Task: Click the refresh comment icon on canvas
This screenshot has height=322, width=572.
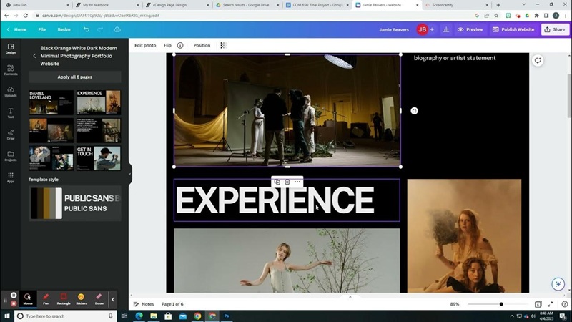Action: (x=538, y=60)
